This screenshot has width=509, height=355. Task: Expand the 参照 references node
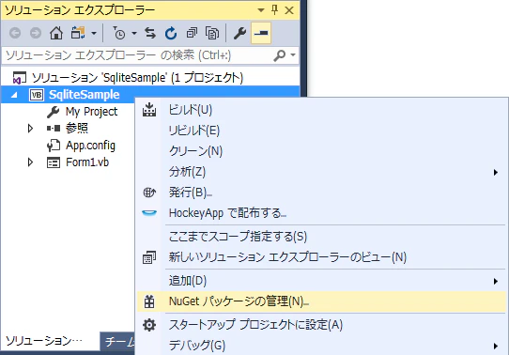pyautogui.click(x=30, y=129)
